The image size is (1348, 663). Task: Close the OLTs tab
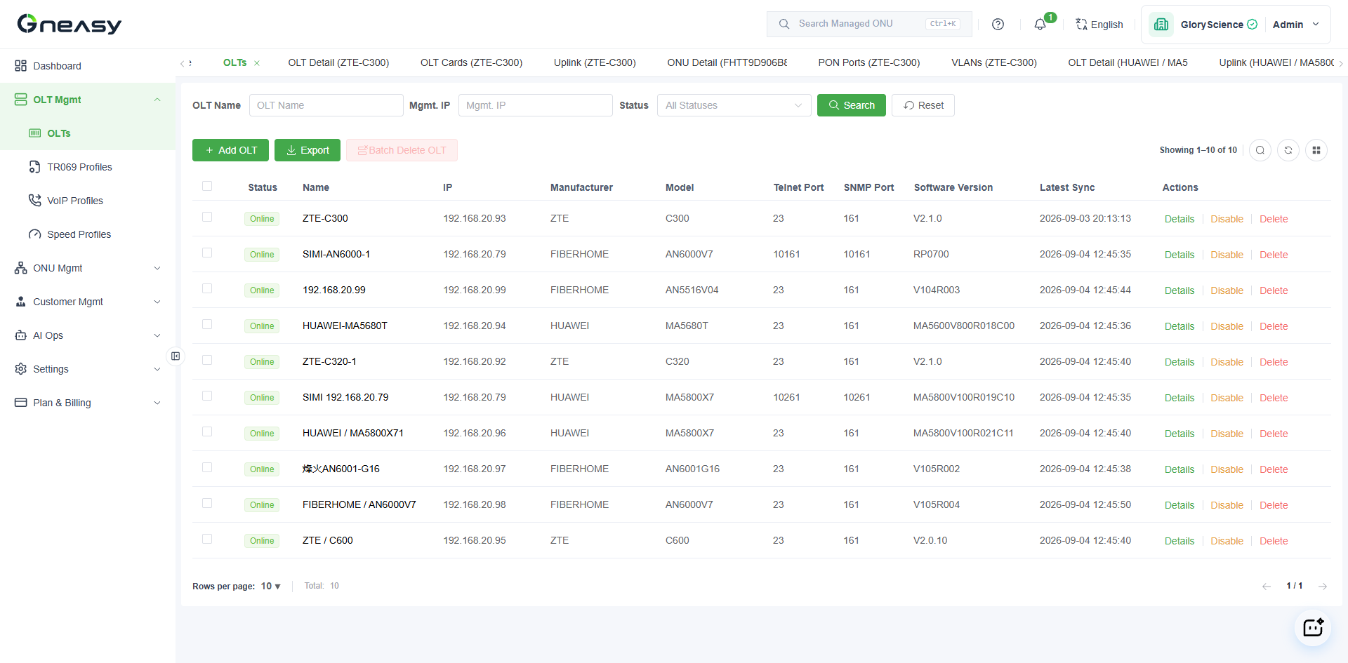(257, 63)
